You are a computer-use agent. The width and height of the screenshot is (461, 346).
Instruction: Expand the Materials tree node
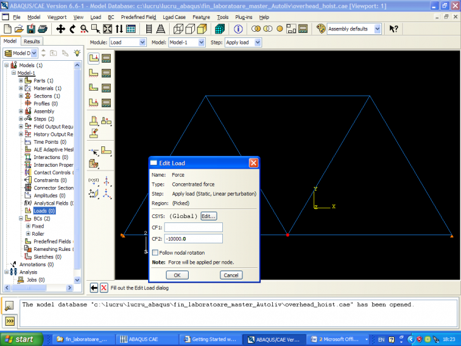point(21,88)
